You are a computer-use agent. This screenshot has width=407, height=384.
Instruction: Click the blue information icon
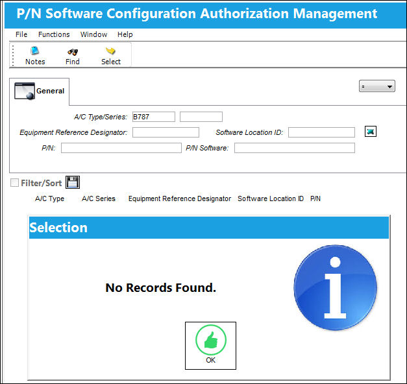tap(335, 287)
